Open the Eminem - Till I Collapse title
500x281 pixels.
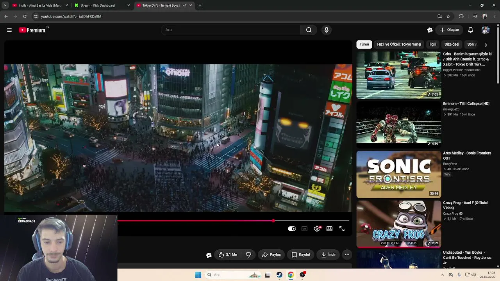[466, 104]
